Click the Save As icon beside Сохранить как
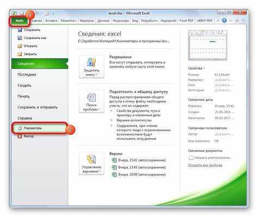The image size is (258, 217). pyautogui.click(x=20, y=38)
